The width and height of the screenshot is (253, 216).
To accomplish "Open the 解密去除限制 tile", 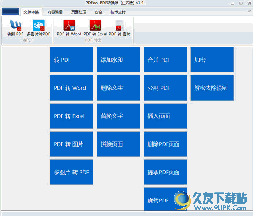I will (212, 88).
